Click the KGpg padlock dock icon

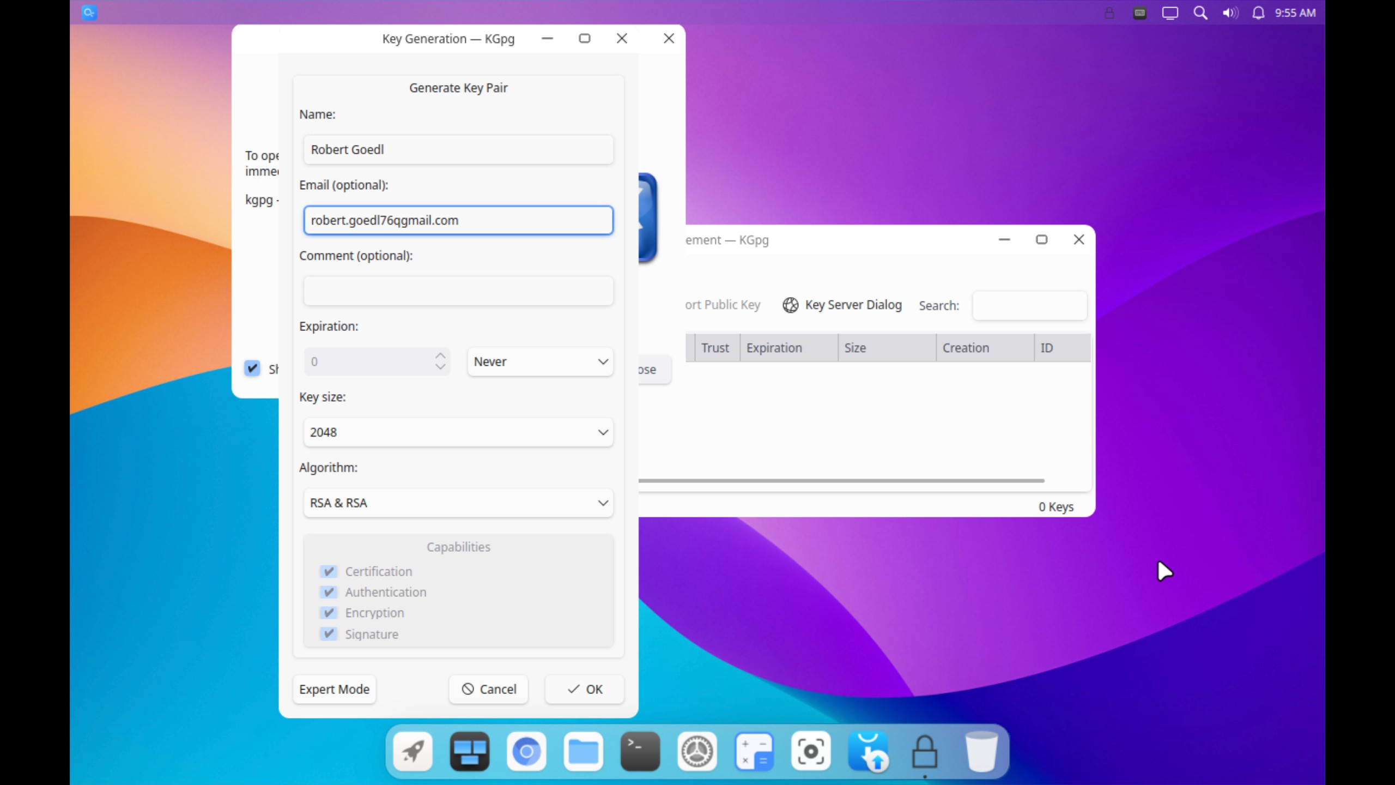pyautogui.click(x=925, y=752)
